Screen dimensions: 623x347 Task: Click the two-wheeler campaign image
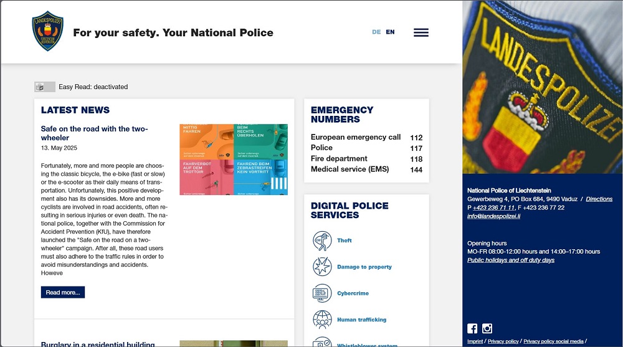coord(234,159)
